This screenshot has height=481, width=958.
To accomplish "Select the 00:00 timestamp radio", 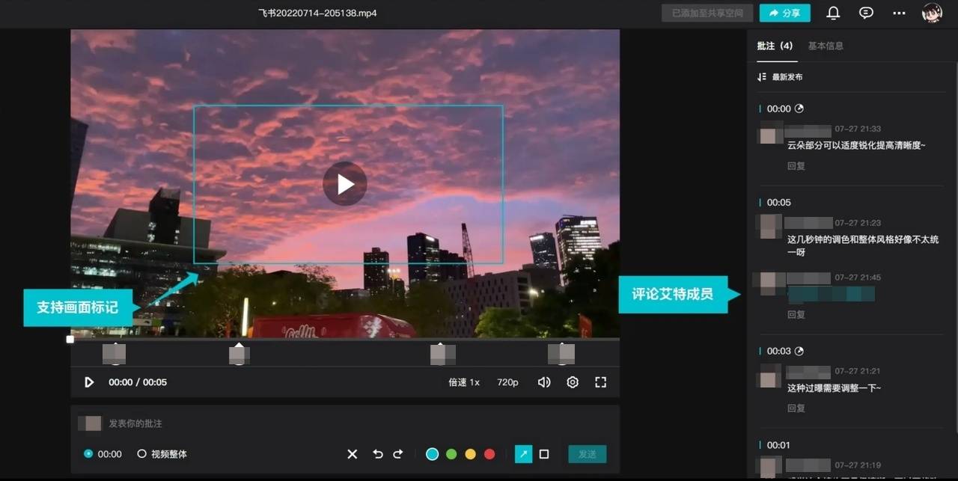I will coord(88,453).
